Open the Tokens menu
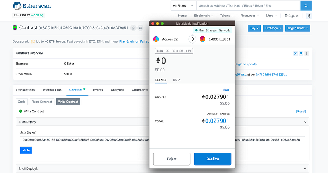Image resolution: width=328 pixels, height=173 pixels. pyautogui.click(x=227, y=16)
